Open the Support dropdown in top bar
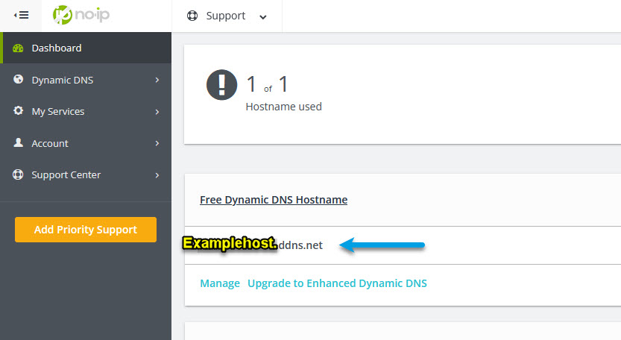 [x=227, y=16]
